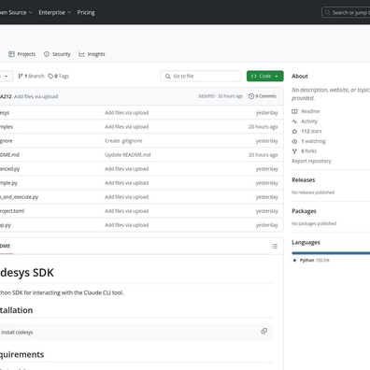This screenshot has width=370, height=370.
Task: Click the Activity pulse icon
Action: pos(294,121)
